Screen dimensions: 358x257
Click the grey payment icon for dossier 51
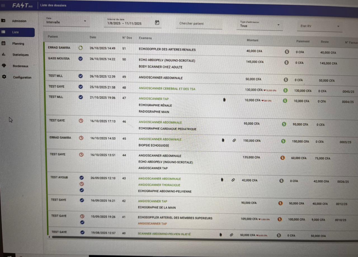tap(287, 52)
